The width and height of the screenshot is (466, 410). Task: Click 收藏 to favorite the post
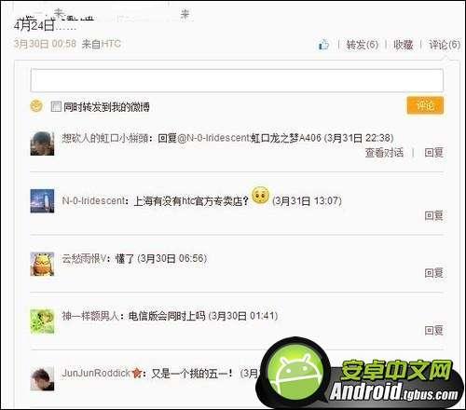[x=404, y=45]
